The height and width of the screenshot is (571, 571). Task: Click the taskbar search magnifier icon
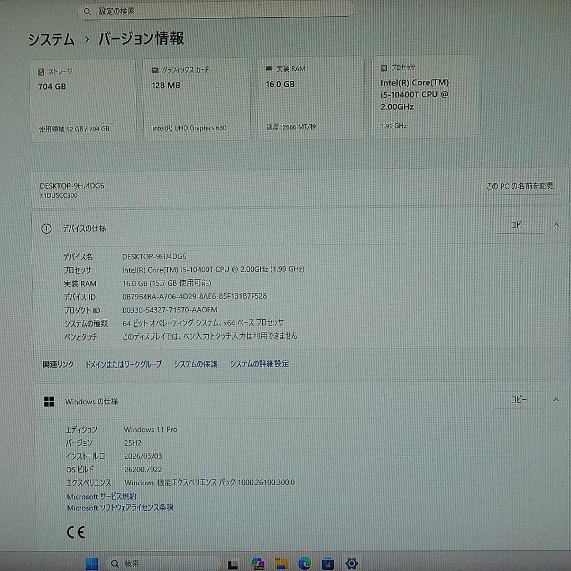pos(115,564)
